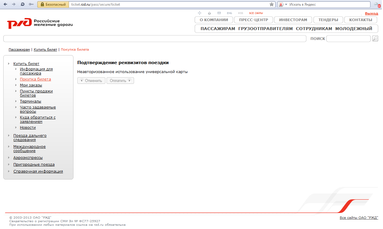This screenshot has height=229, width=383.
Task: Open the site map icon
Action: click(199, 13)
